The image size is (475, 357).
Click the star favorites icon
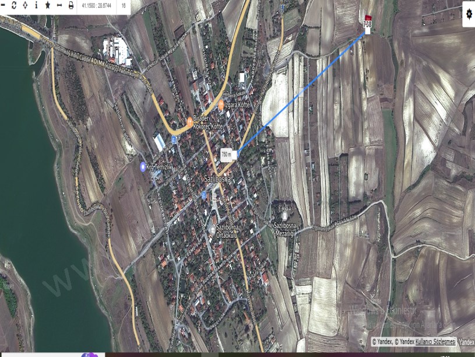pos(48,5)
